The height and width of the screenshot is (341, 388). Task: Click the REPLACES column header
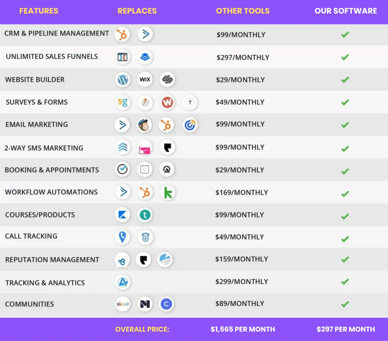point(137,11)
